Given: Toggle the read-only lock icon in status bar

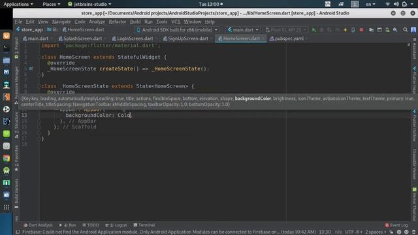Looking at the screenshot, I should [x=391, y=232].
